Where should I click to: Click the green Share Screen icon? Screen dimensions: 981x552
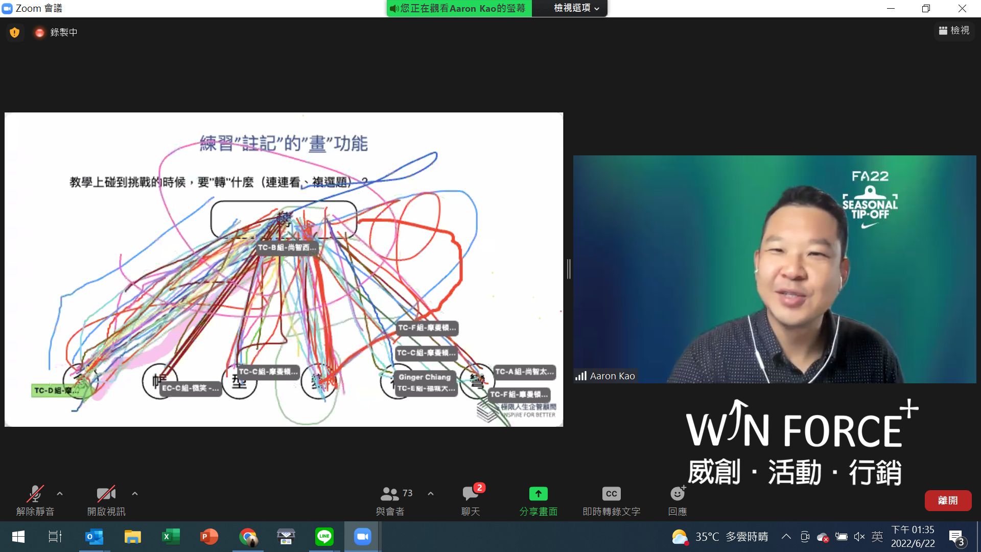[x=538, y=494]
